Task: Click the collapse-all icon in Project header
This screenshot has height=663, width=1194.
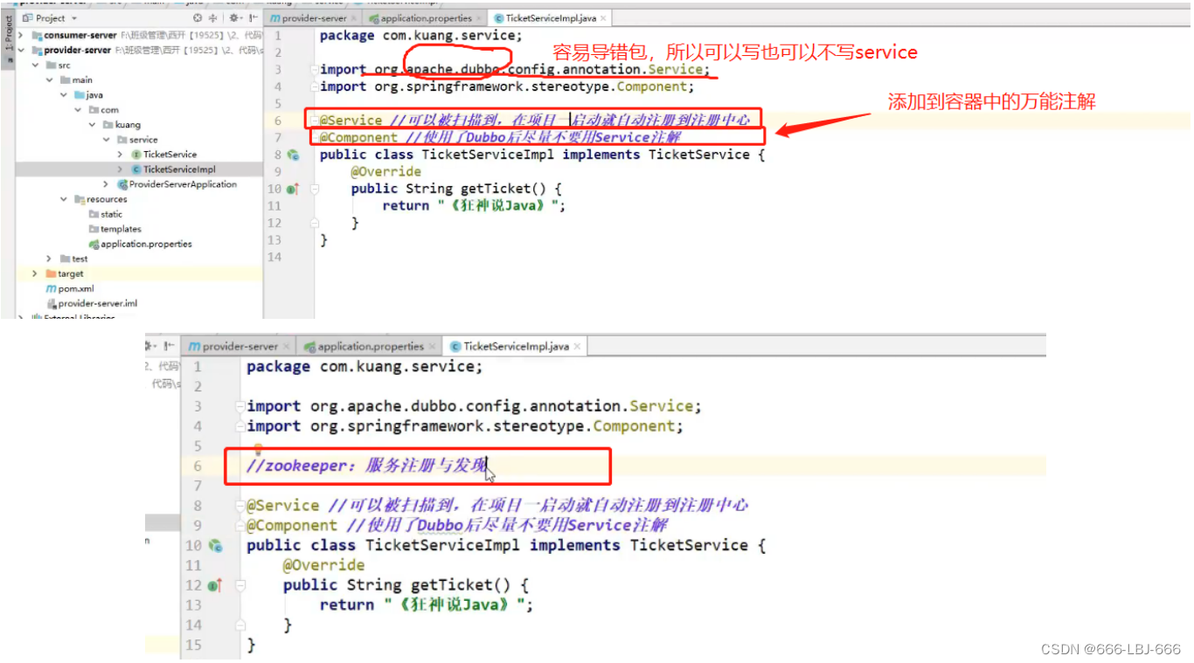Action: point(212,17)
